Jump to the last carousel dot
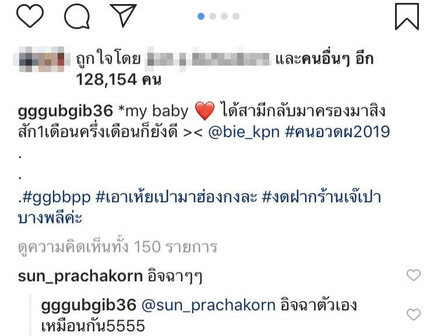This screenshot has width=437, height=336. click(x=236, y=16)
